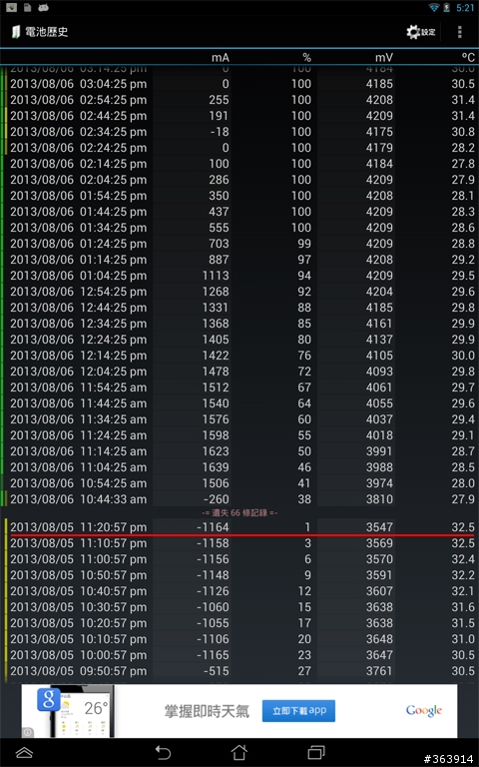This screenshot has height=767, width=479.
Task: Select the 01:24:25 pm row at 99%
Action: point(239,244)
